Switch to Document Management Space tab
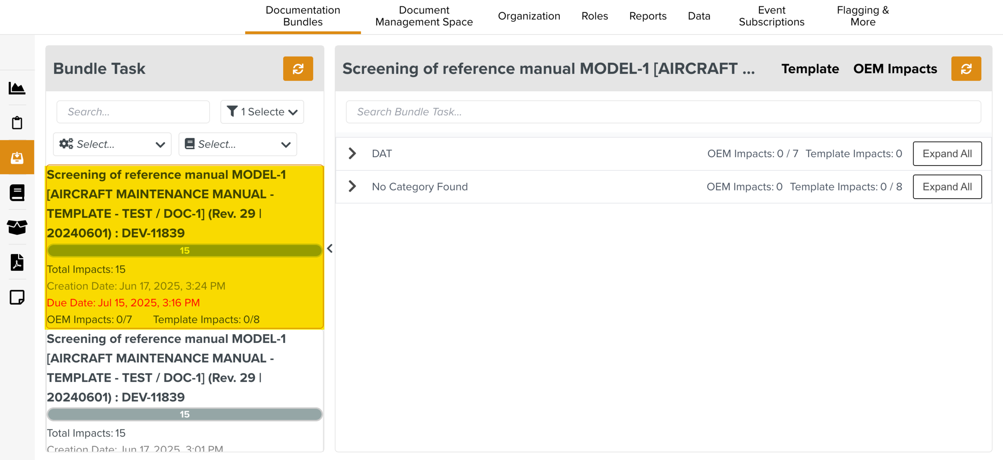This screenshot has height=460, width=1003. [x=424, y=16]
